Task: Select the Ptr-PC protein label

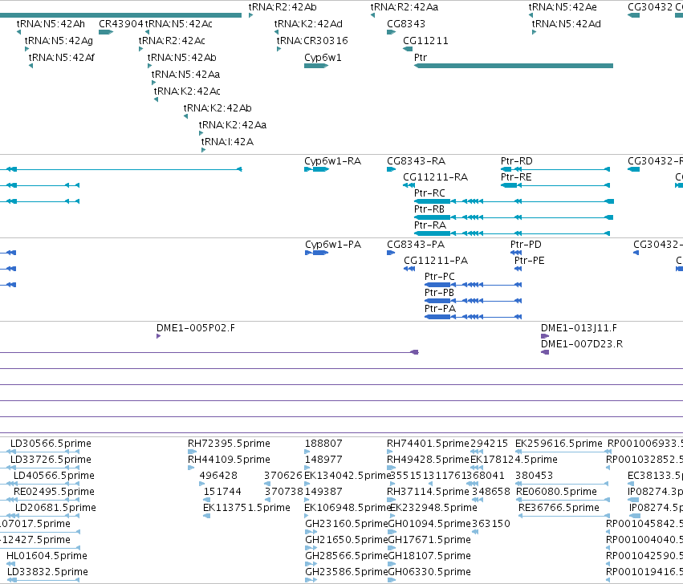Action: coord(440,277)
